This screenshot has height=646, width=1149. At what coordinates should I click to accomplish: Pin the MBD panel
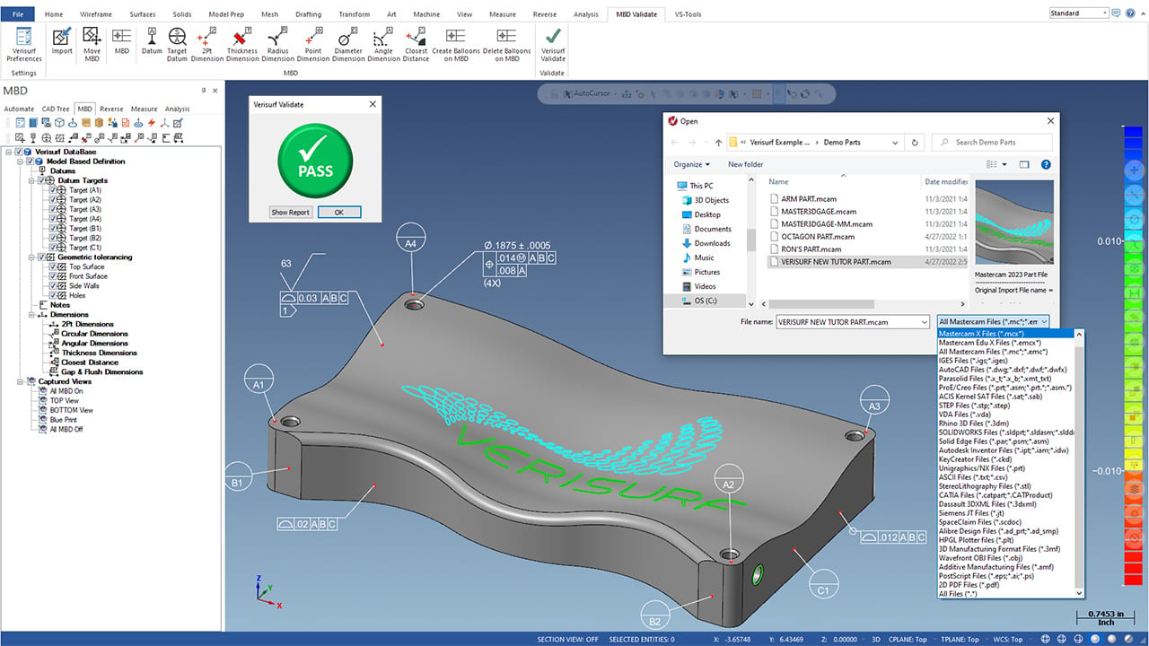204,91
